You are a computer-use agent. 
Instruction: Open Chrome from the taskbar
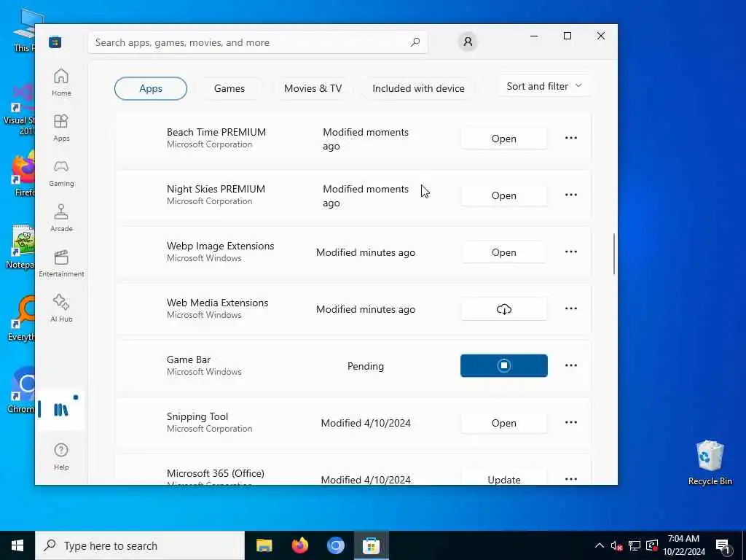pyautogui.click(x=335, y=545)
